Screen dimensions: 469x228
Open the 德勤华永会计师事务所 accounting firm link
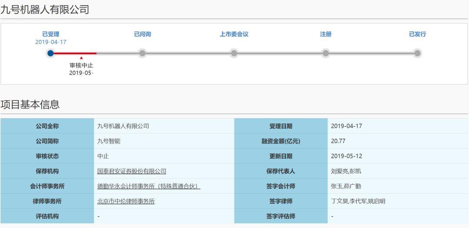[x=149, y=186]
